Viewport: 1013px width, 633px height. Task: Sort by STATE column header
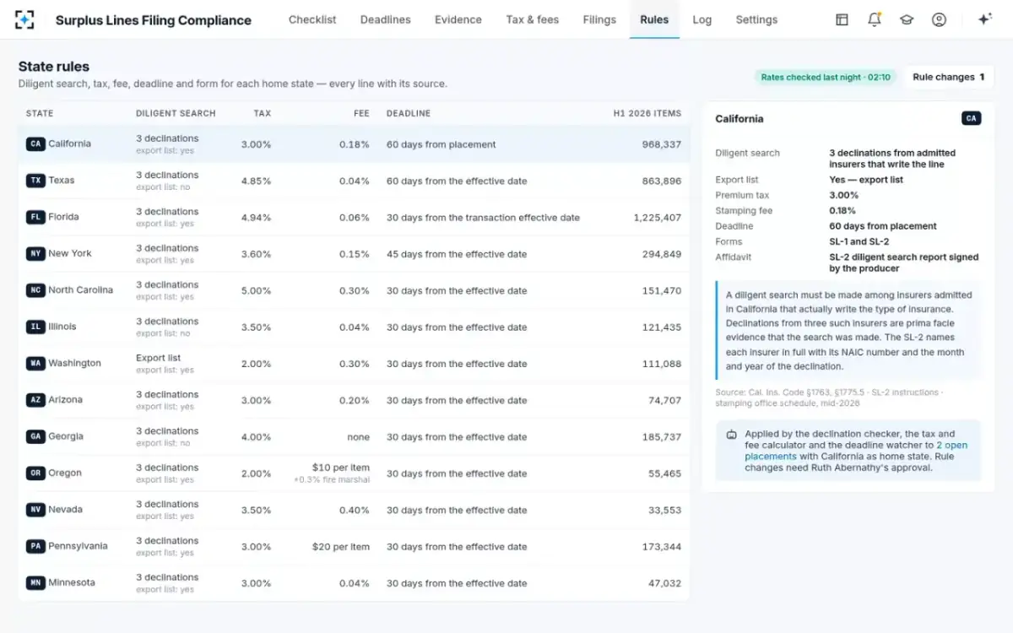[40, 113]
